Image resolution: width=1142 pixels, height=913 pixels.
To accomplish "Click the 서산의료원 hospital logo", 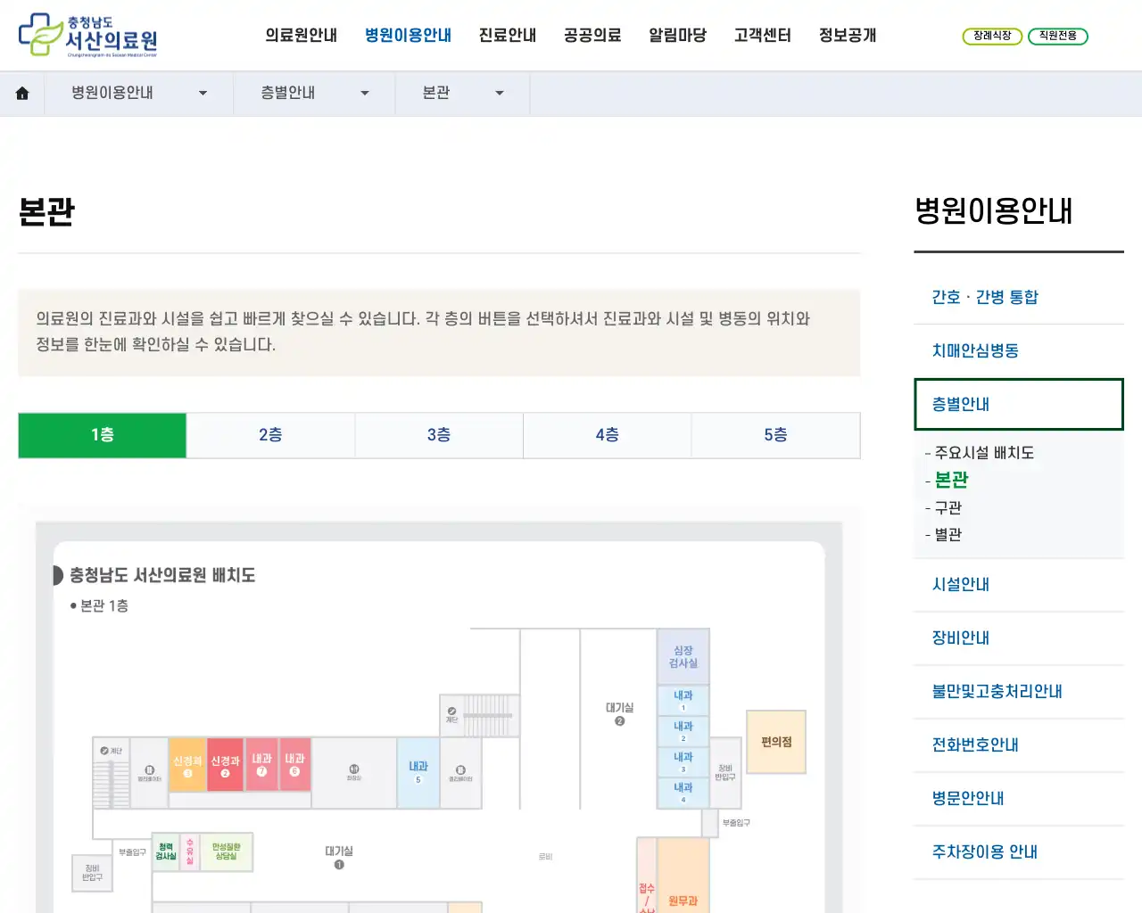I will tap(85, 34).
